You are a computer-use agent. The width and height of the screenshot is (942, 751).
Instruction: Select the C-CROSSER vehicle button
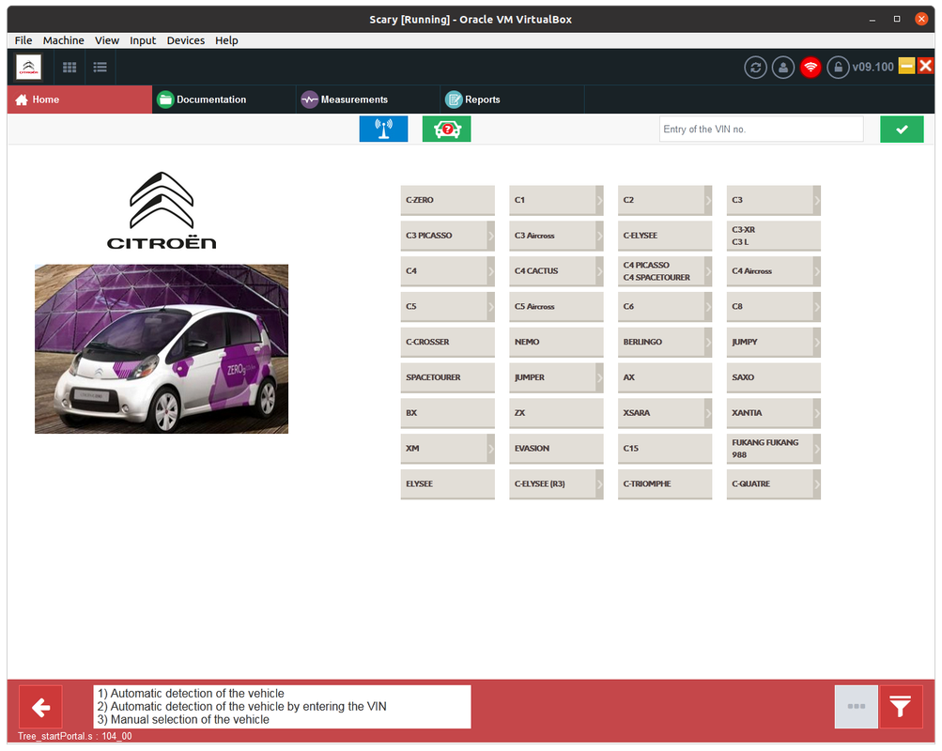click(448, 342)
